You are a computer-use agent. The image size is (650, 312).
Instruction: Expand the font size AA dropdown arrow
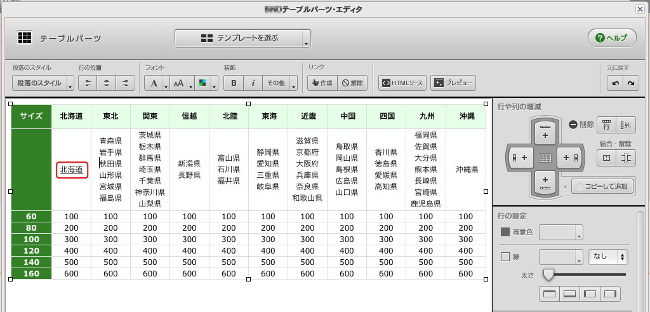point(191,83)
